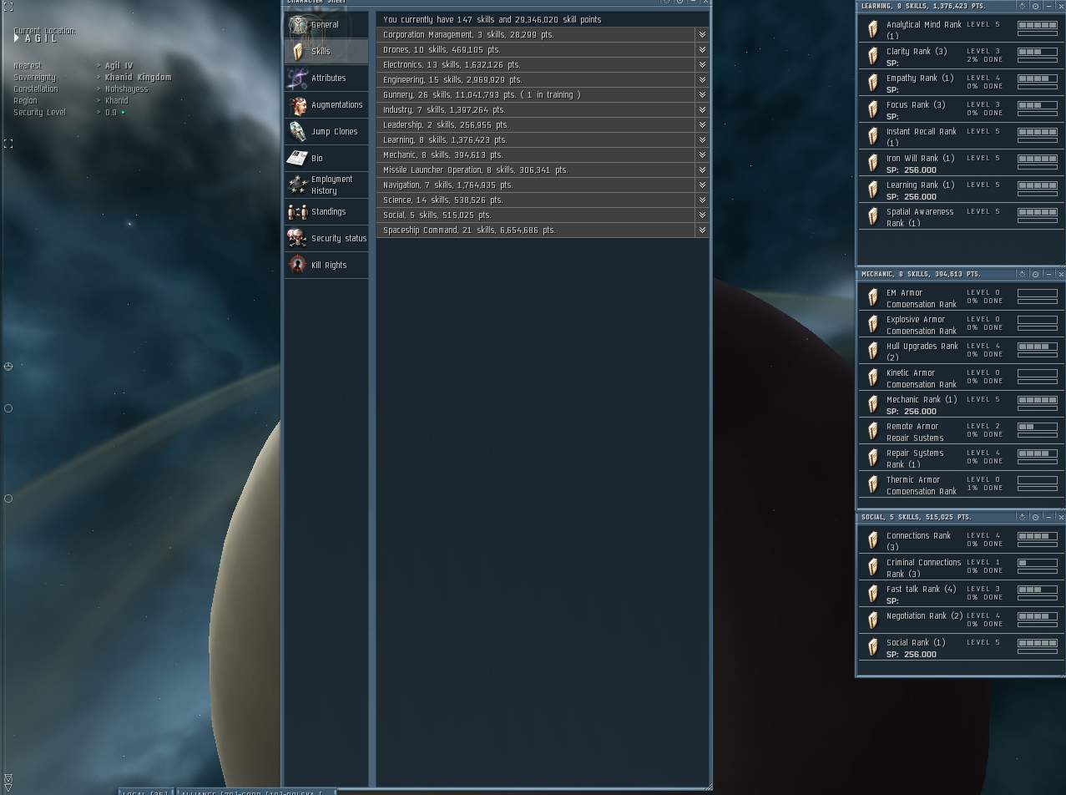
Task: Click the Science, 14 skills row text
Action: pyautogui.click(x=442, y=200)
